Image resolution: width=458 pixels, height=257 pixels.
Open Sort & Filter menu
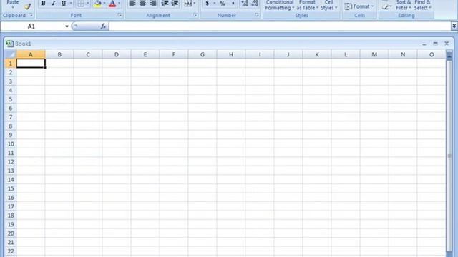tap(404, 5)
